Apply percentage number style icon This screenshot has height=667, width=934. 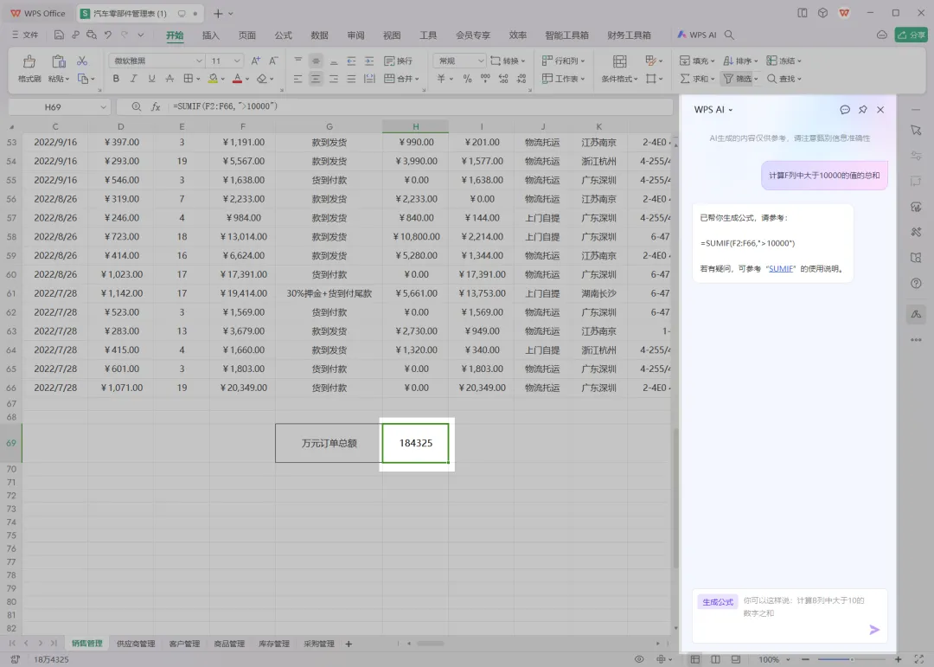point(466,78)
